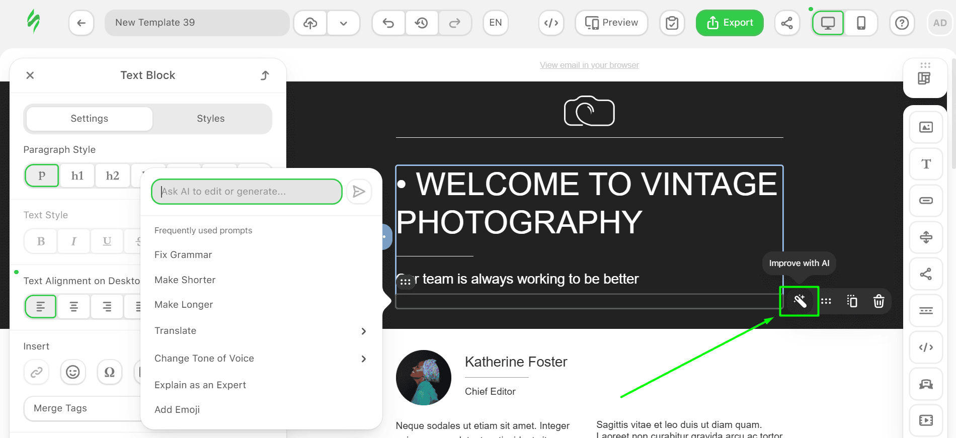Click the Improve with AI magic wand icon
The height and width of the screenshot is (438, 956).
(x=799, y=301)
